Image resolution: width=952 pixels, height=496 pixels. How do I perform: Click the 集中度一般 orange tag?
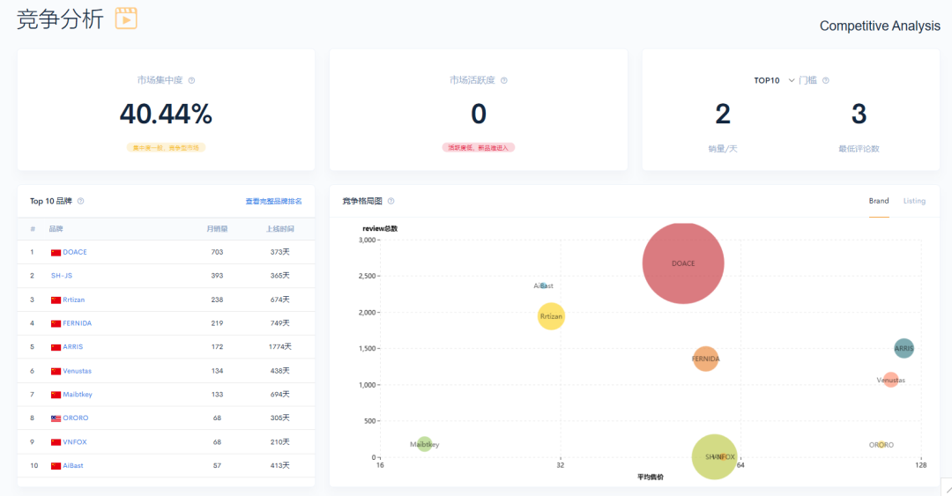166,147
